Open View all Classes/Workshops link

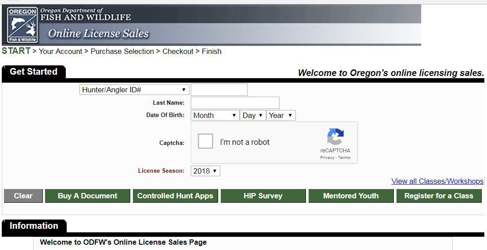point(437,181)
